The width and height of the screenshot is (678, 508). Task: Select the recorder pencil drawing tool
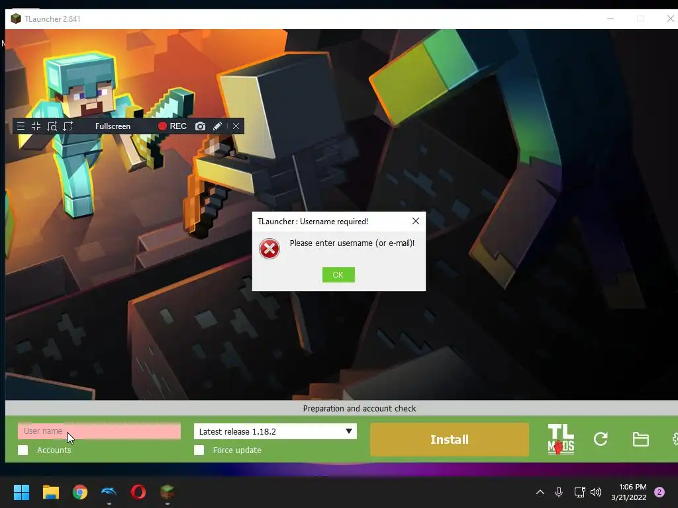[x=217, y=126]
